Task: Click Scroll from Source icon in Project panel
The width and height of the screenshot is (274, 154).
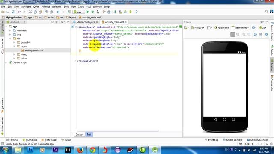Action: pyautogui.click(x=52, y=22)
